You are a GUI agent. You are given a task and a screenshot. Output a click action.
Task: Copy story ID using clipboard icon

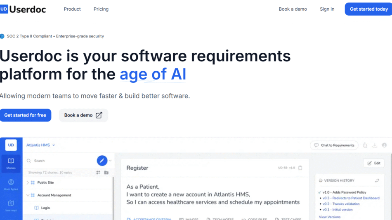pos(300,168)
